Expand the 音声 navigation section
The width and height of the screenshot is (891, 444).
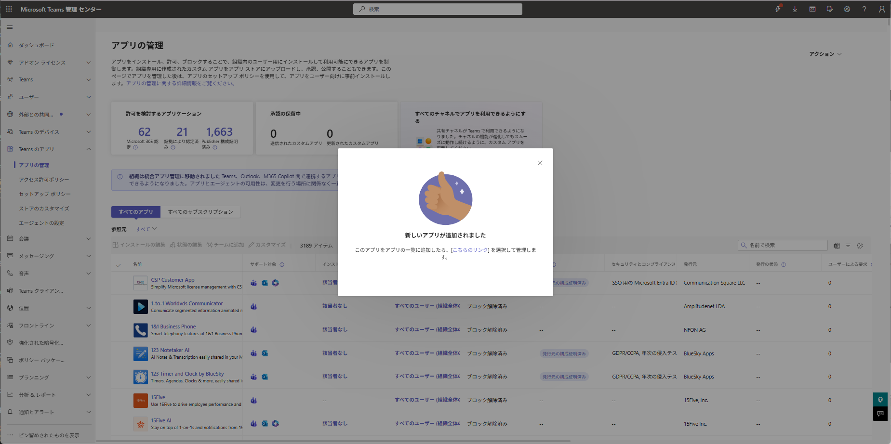click(x=89, y=274)
